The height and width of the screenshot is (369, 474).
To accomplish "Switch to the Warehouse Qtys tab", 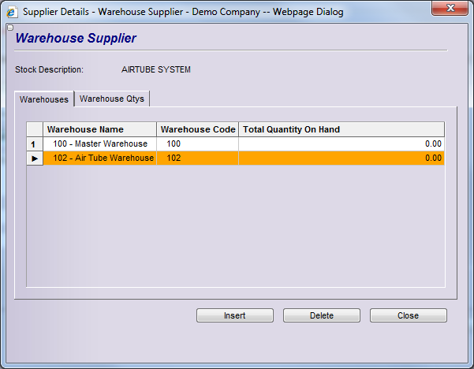I will (x=112, y=99).
